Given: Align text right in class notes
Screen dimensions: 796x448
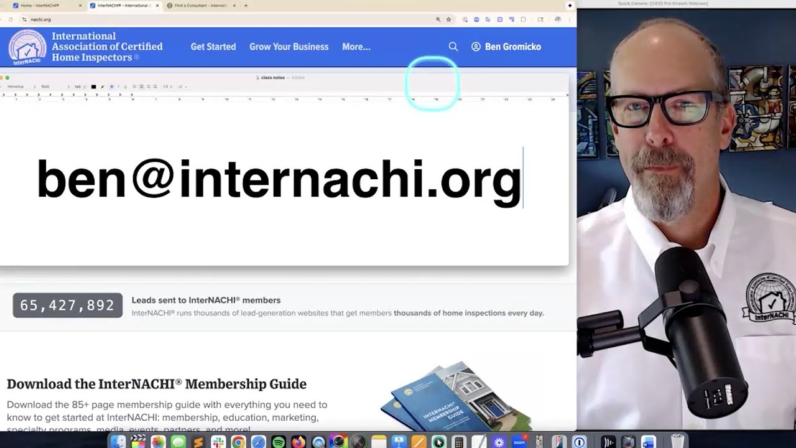Looking at the screenshot, I should [x=148, y=86].
